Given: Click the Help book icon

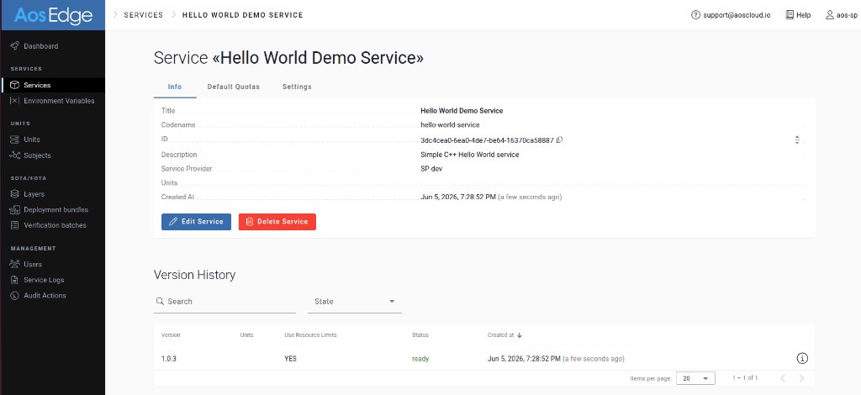Looking at the screenshot, I should 790,15.
